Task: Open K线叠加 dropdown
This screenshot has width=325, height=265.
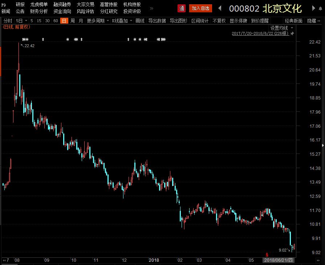Action: pyautogui.click(x=122, y=21)
